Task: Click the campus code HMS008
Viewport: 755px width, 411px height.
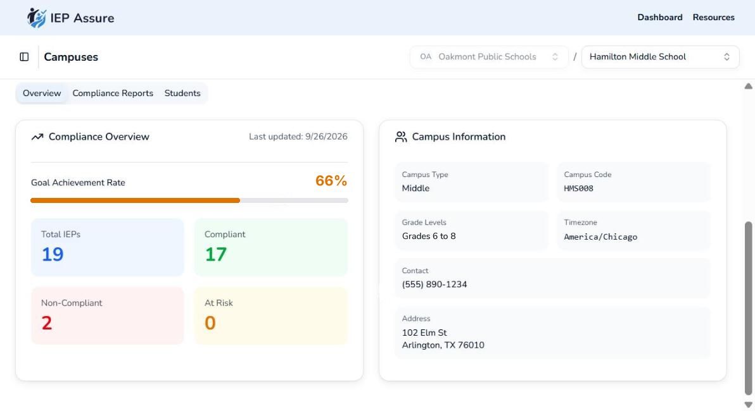Action: pyautogui.click(x=579, y=188)
